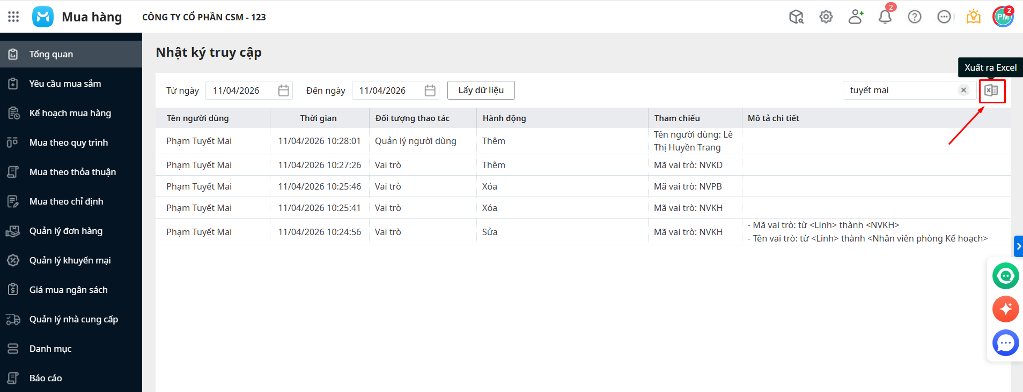Image resolution: width=1023 pixels, height=392 pixels.
Task: Click the orange AI sparkle assistant button
Action: 1005,309
